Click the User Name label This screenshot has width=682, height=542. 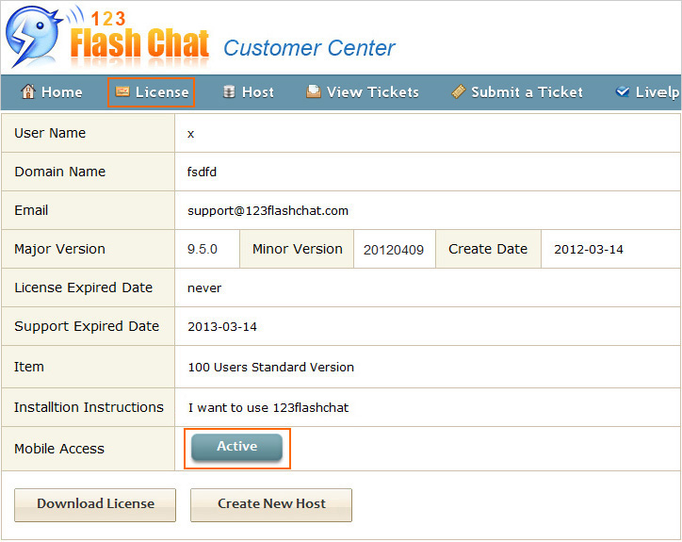[50, 133]
